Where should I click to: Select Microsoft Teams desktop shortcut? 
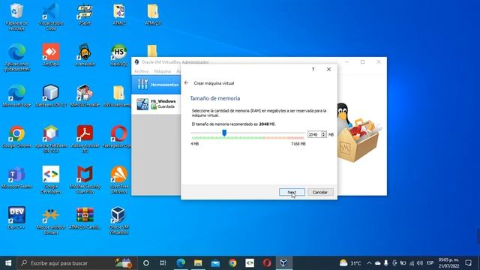[x=16, y=178]
